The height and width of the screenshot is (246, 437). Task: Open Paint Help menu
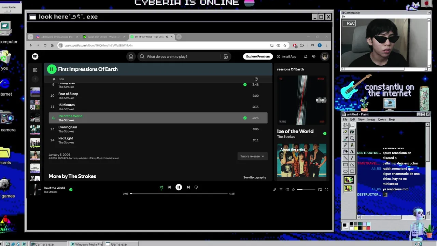point(392,120)
